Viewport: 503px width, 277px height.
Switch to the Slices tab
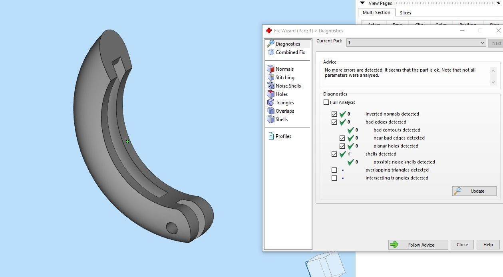pyautogui.click(x=405, y=13)
